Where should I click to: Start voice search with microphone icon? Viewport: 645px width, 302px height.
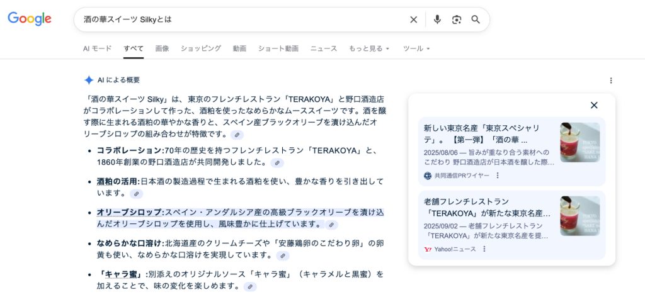click(437, 20)
